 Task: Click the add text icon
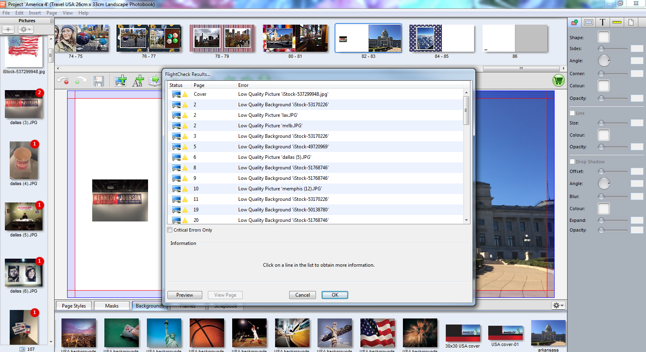(x=138, y=81)
